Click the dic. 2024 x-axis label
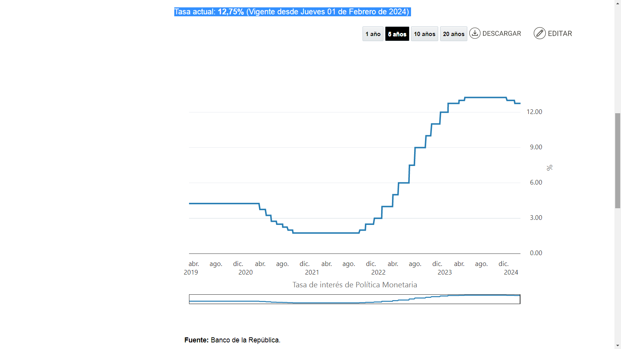 pyautogui.click(x=508, y=268)
